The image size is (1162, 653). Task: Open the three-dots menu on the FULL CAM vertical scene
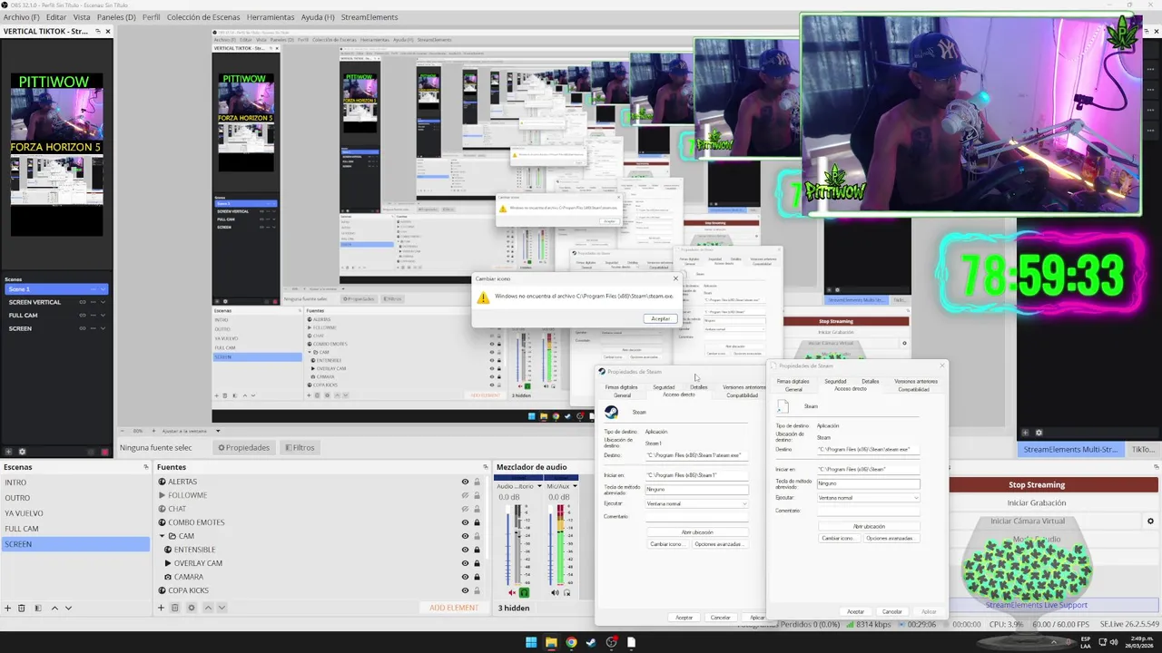[94, 315]
